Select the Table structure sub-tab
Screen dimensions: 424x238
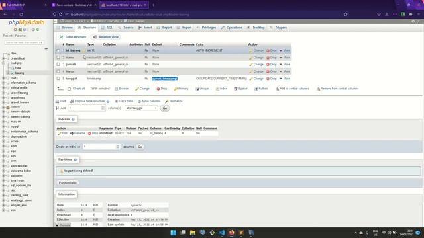coord(73,37)
